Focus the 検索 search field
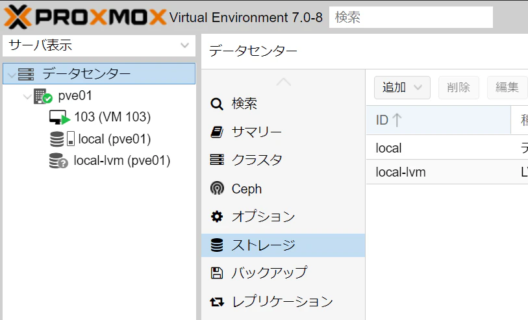 click(x=411, y=17)
